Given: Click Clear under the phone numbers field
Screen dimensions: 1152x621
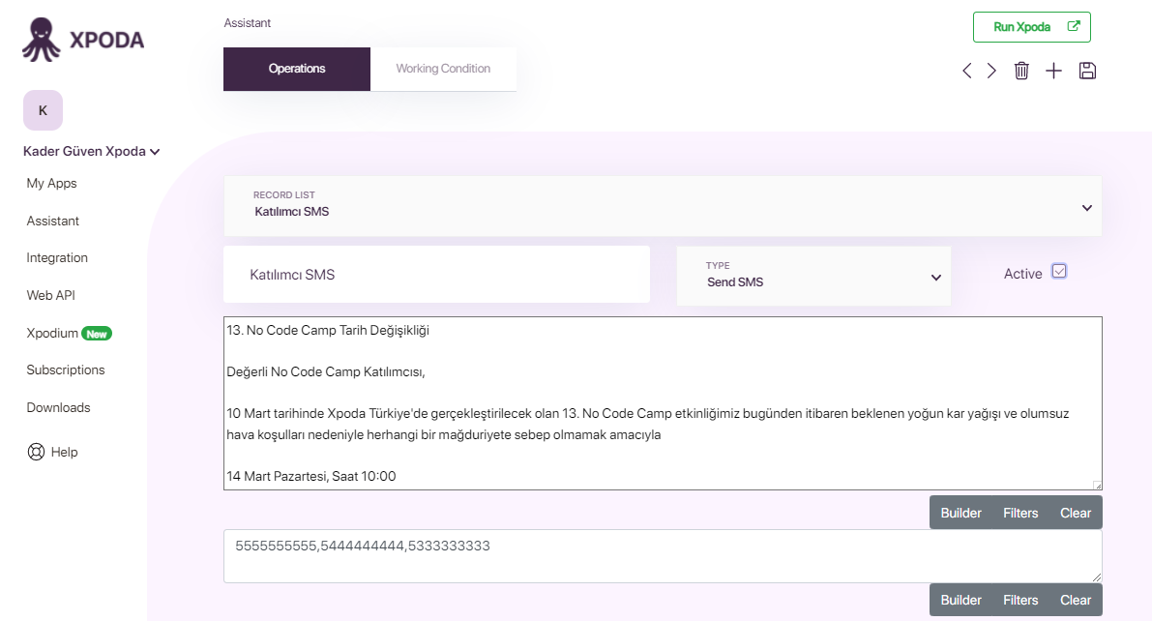Looking at the screenshot, I should coord(1076,600).
